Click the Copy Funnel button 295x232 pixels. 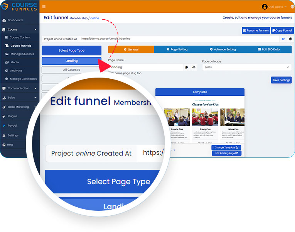pos(282,30)
